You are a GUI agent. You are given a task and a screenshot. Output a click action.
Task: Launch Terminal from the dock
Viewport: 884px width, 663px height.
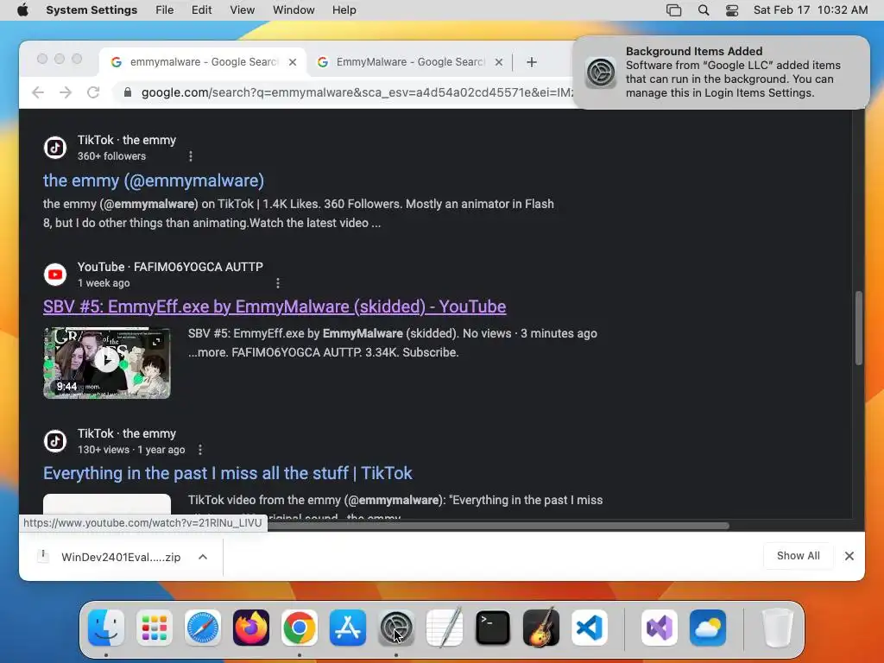[493, 628]
